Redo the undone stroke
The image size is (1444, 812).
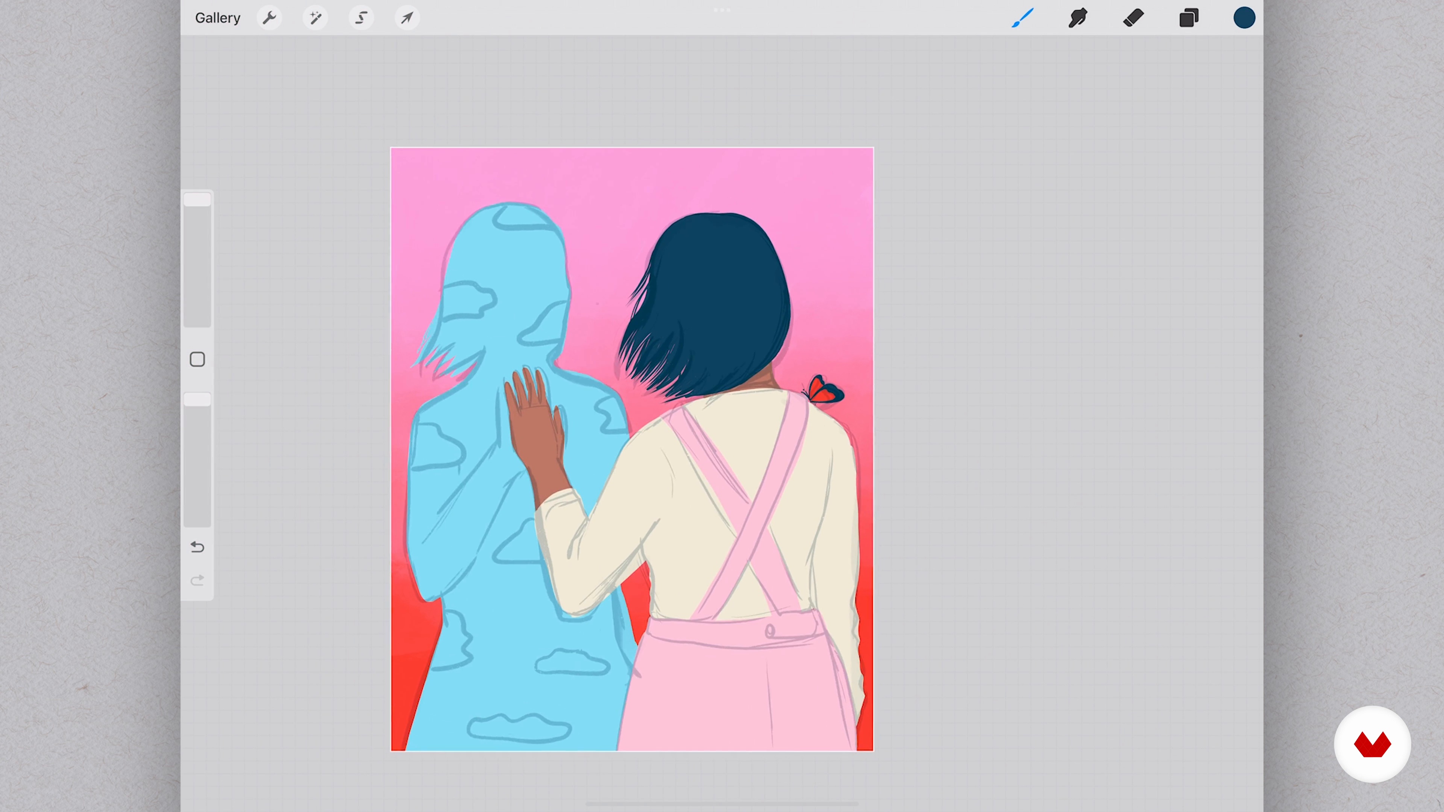point(197,580)
